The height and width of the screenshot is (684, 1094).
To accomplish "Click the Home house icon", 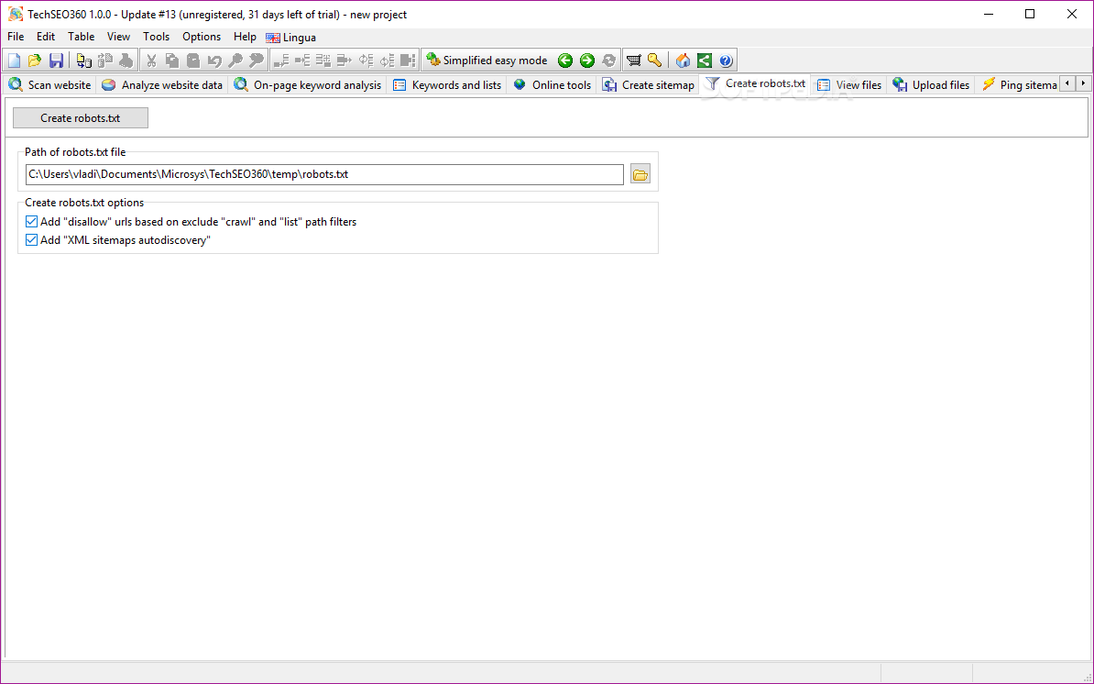I will tap(683, 61).
